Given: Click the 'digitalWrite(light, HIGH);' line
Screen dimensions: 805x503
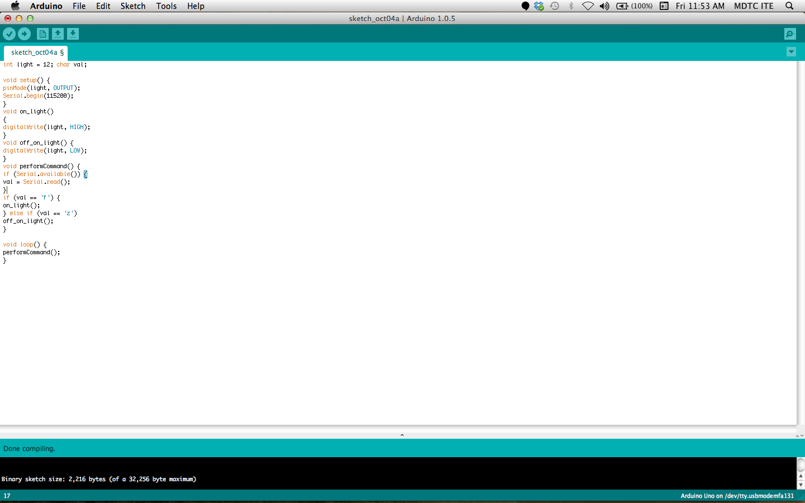Looking at the screenshot, I should pos(46,127).
